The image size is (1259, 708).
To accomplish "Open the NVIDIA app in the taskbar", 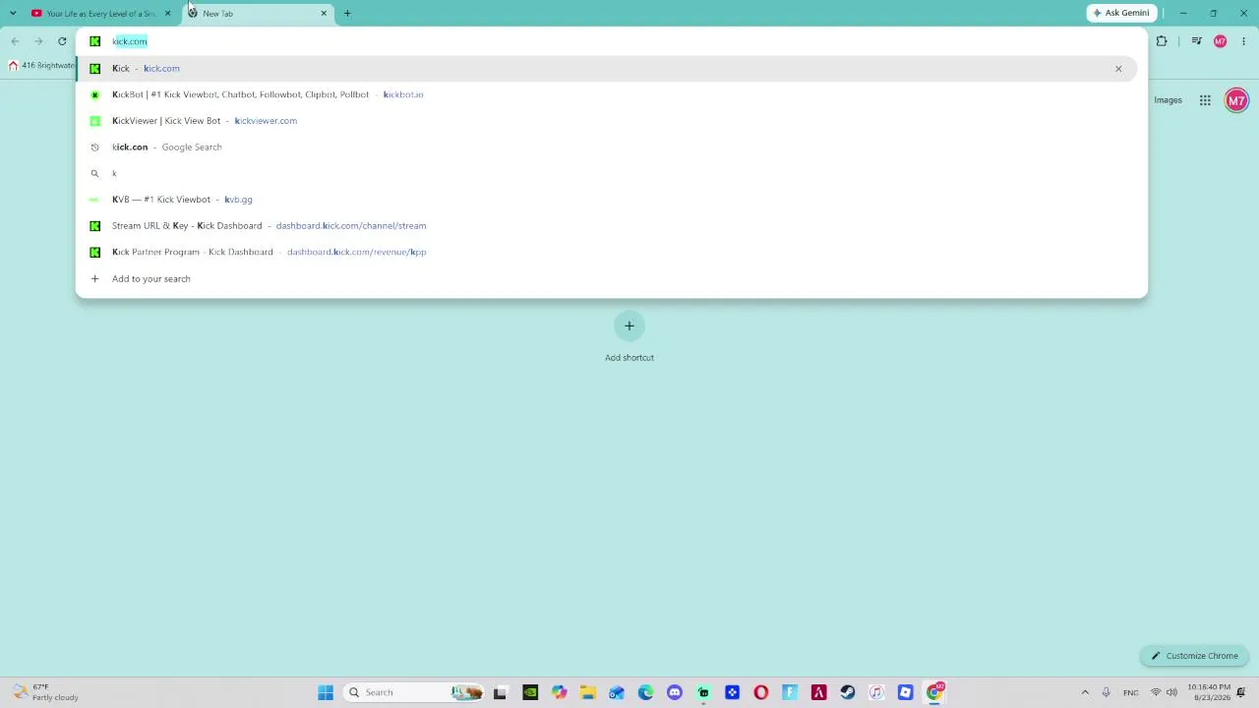I will [x=530, y=692].
